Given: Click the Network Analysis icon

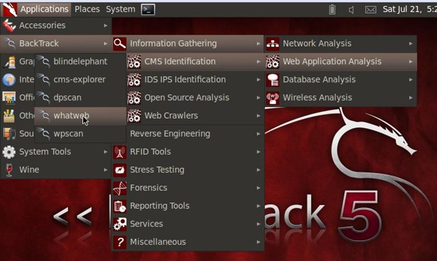Looking at the screenshot, I should 273,44.
